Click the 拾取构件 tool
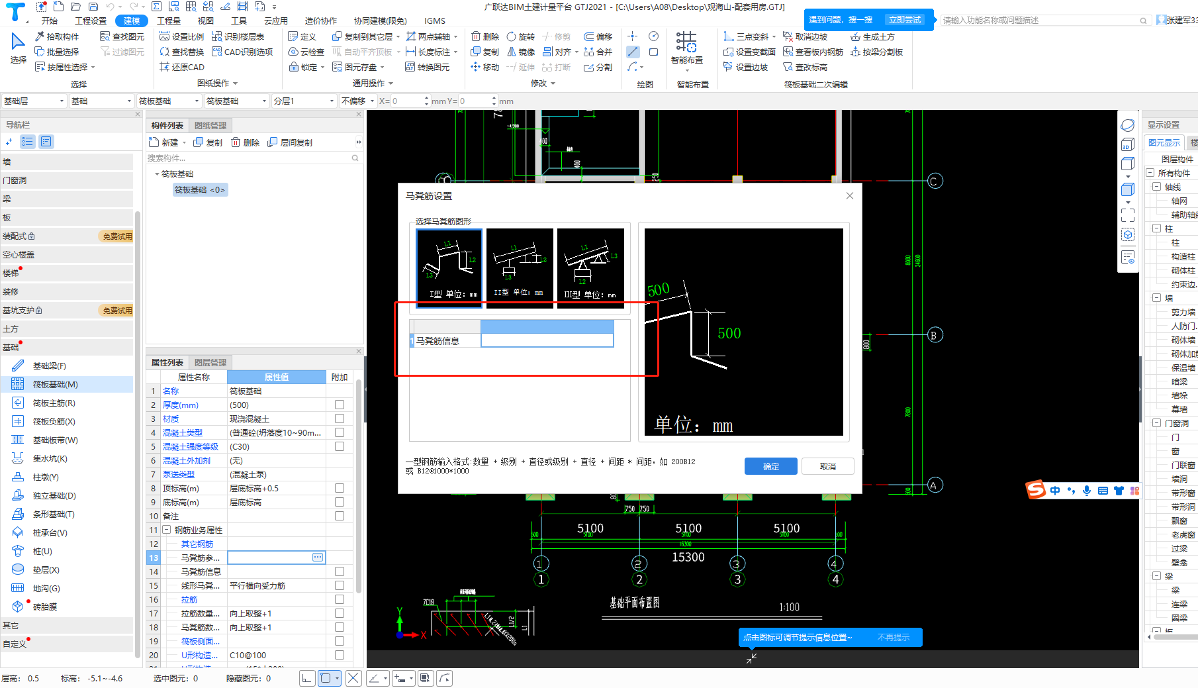This screenshot has width=1198, height=688. coord(57,36)
